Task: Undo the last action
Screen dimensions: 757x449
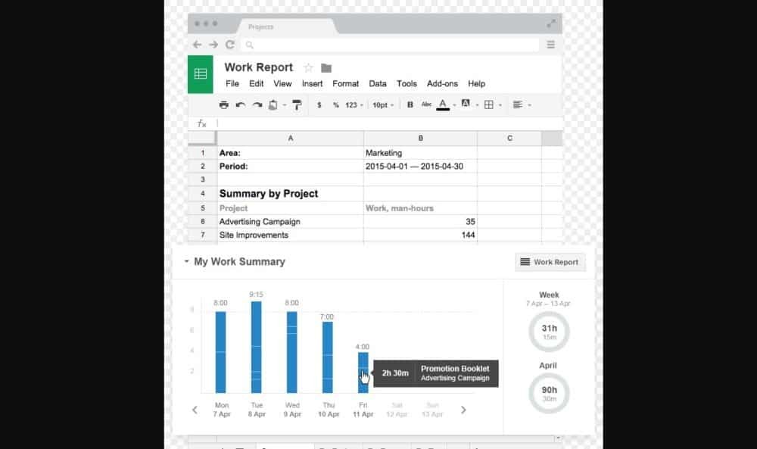Action: click(x=241, y=105)
